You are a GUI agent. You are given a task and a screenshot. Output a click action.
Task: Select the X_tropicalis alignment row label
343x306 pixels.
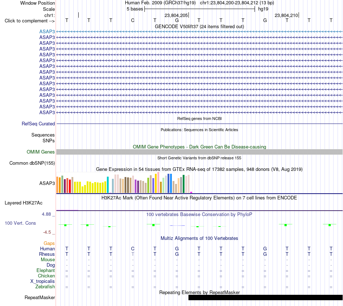tap(43, 281)
